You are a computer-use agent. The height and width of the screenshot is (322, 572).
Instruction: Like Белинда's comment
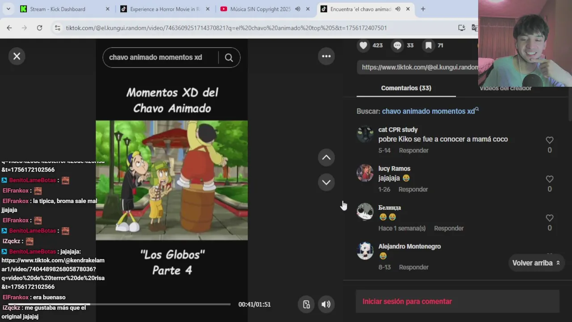coord(550,218)
